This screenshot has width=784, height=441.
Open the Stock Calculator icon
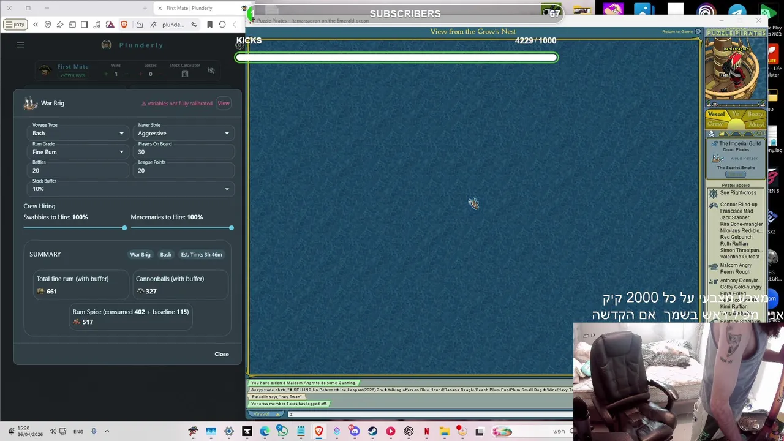coord(184,73)
